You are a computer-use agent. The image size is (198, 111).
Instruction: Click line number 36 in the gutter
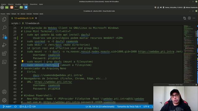pos(15,65)
